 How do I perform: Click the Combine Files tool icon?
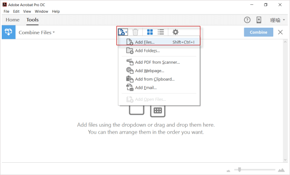8,32
